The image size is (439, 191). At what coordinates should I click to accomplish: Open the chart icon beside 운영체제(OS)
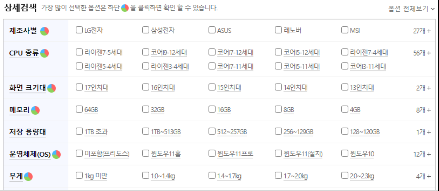[56, 154]
